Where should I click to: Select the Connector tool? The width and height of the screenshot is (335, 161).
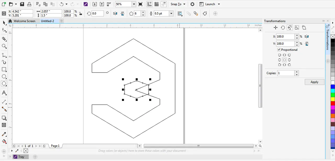pos(4,109)
